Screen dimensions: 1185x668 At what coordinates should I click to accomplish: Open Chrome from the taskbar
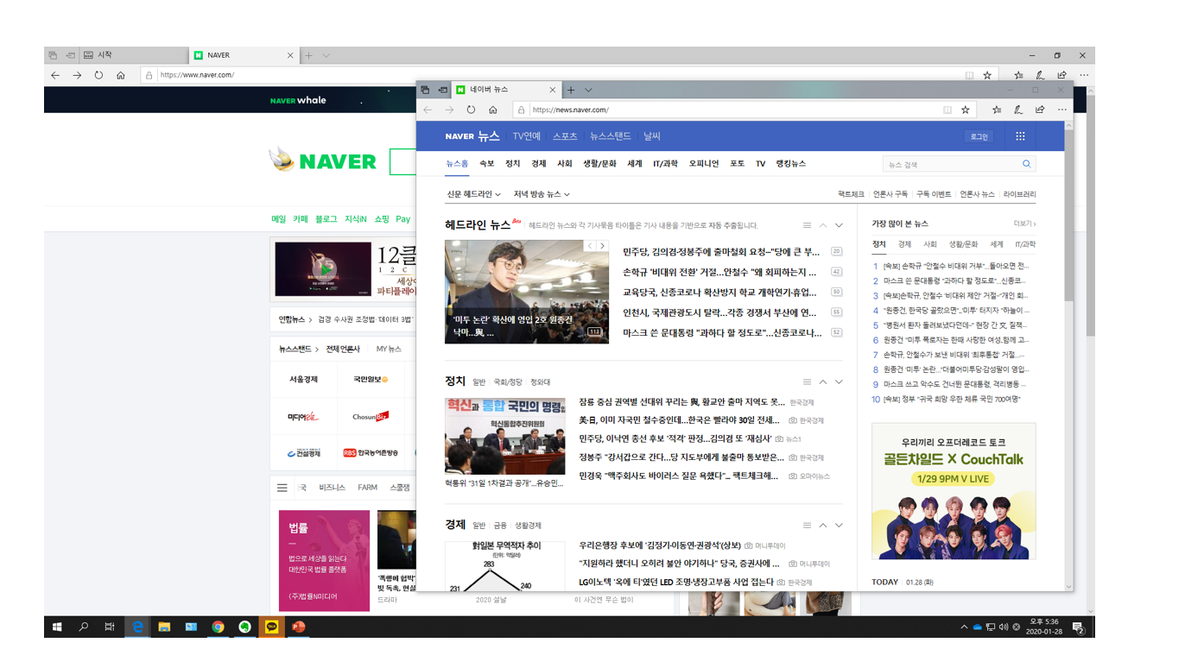[x=218, y=627]
